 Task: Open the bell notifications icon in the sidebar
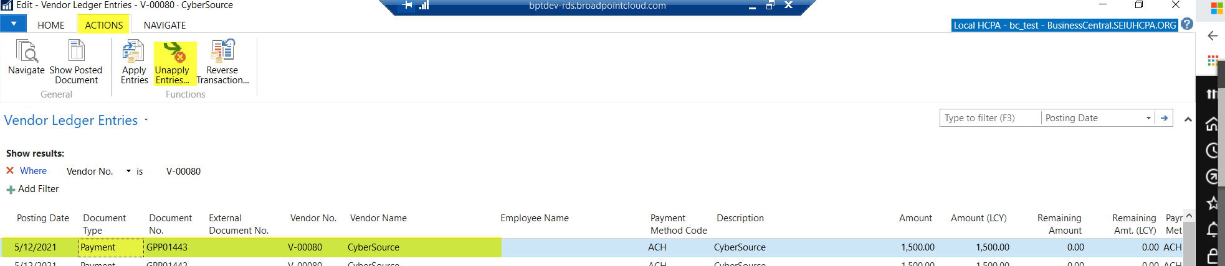click(1213, 229)
